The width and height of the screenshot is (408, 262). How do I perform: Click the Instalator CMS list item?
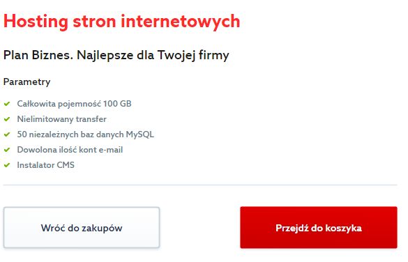pos(45,165)
